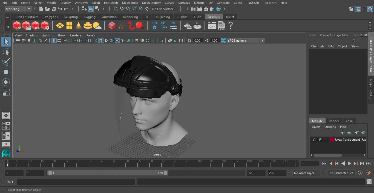Activate the Move tool
374x193 pixels.
click(x=6, y=72)
